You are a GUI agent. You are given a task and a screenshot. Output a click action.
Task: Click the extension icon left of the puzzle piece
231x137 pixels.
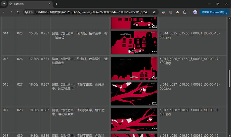(177, 12)
